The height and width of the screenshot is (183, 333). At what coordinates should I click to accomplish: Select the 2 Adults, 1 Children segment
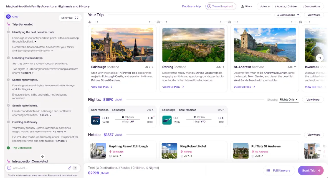[x=286, y=6]
